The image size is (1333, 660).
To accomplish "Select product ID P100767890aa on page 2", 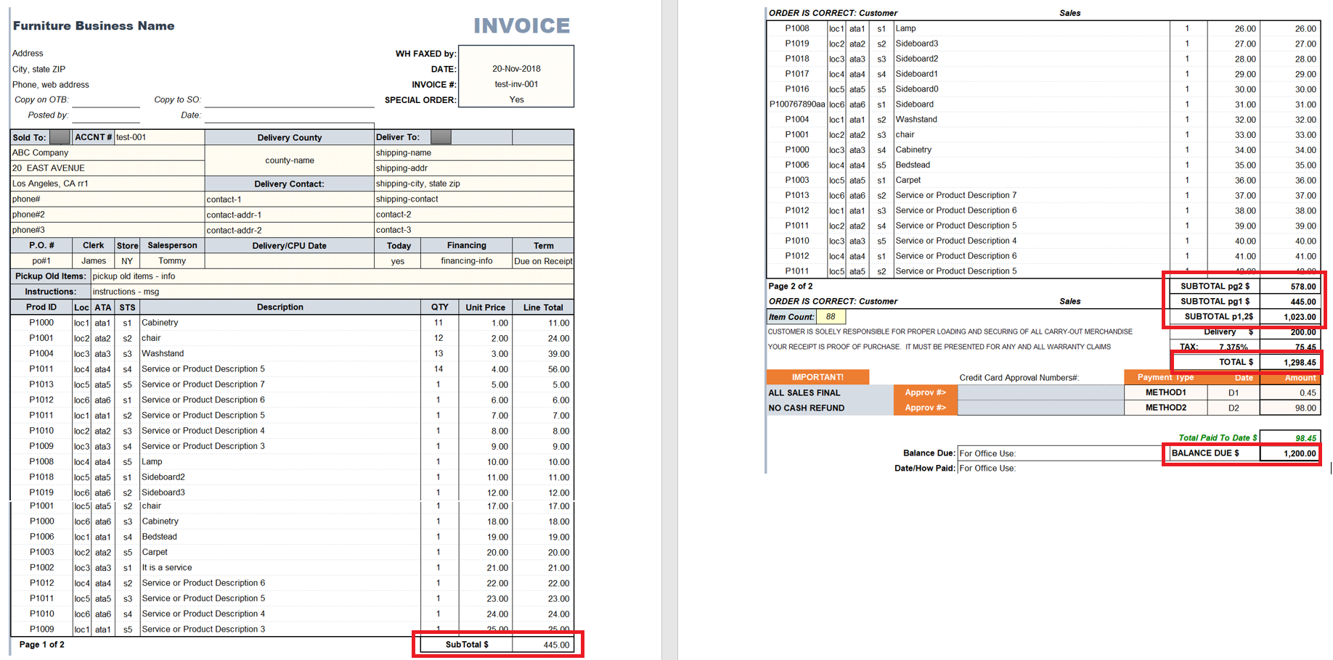I will pyautogui.click(x=797, y=104).
